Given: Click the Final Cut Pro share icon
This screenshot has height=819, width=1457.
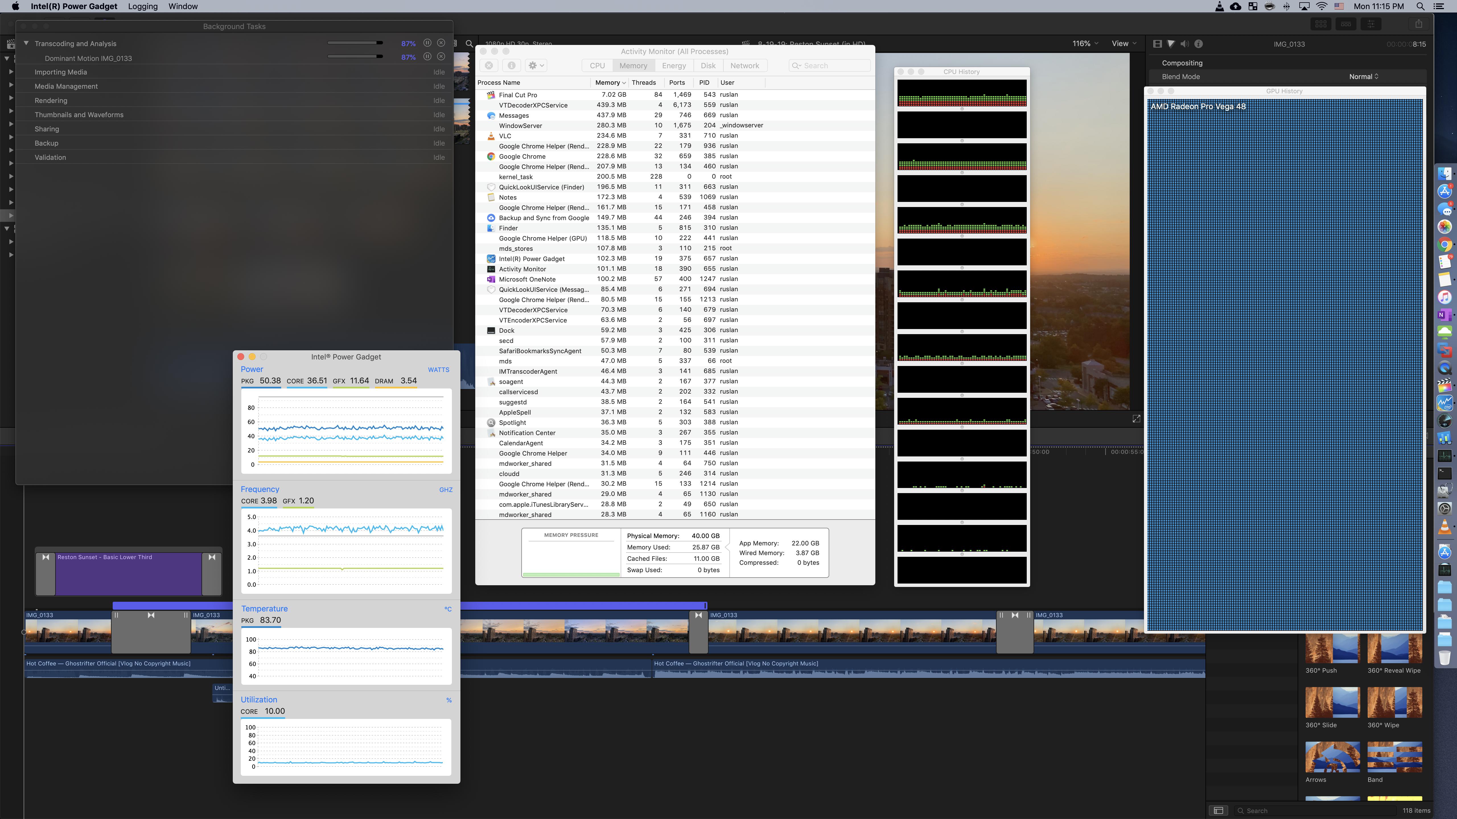Looking at the screenshot, I should 1419,24.
